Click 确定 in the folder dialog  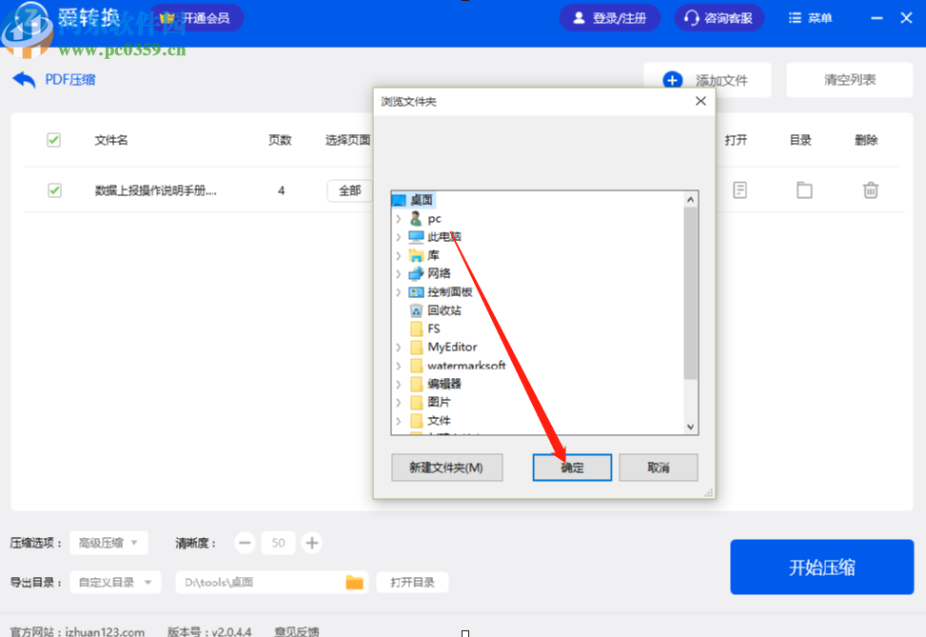click(x=572, y=468)
